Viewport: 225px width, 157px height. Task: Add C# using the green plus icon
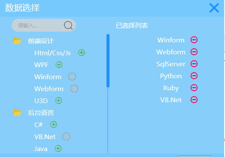click(x=54, y=124)
